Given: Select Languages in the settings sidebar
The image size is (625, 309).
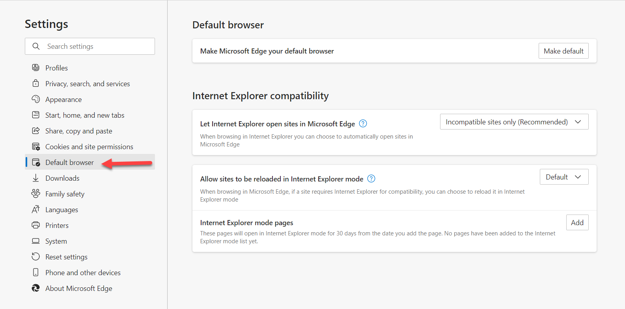Looking at the screenshot, I should [62, 210].
